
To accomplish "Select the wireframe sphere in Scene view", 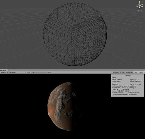I will [x=75, y=34].
